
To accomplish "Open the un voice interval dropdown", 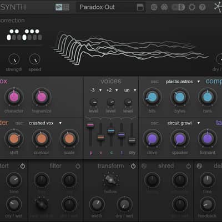I will click(130, 90).
